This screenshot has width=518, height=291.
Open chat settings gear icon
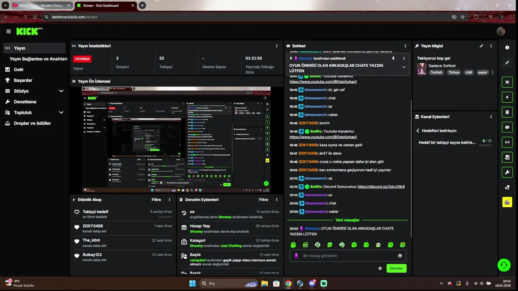[x=380, y=268]
